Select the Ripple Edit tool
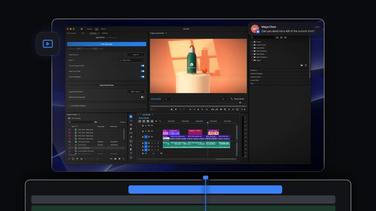The height and width of the screenshot is (211, 376). point(131,125)
